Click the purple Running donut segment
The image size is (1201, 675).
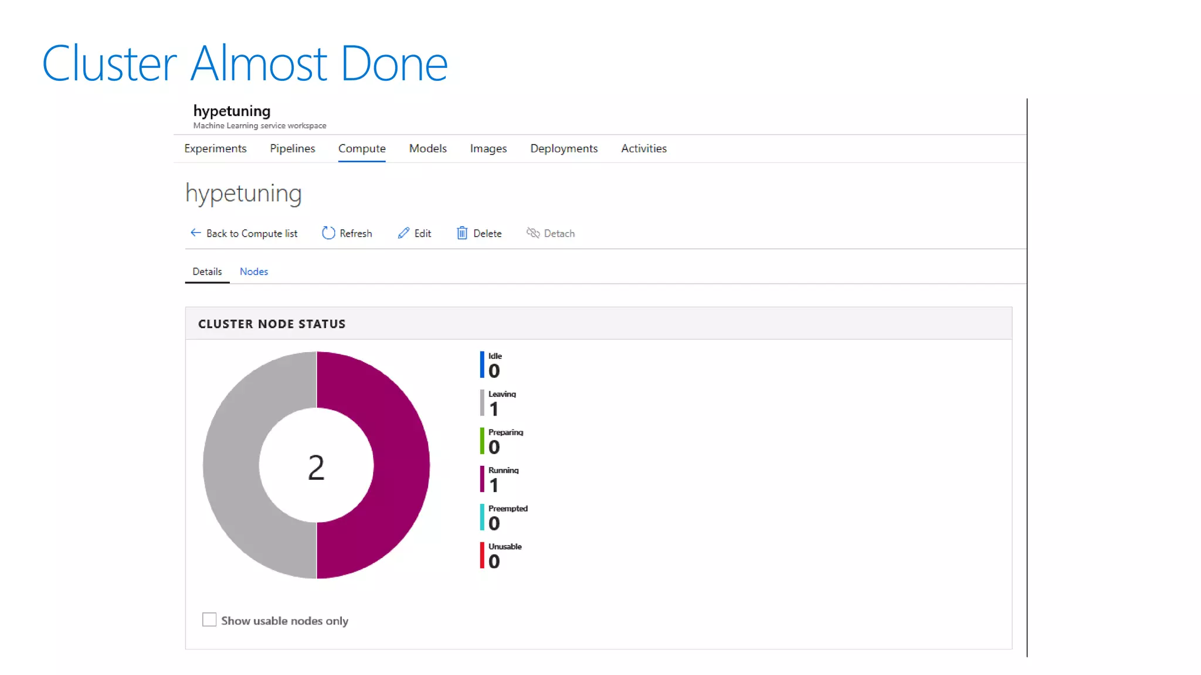pyautogui.click(x=402, y=465)
